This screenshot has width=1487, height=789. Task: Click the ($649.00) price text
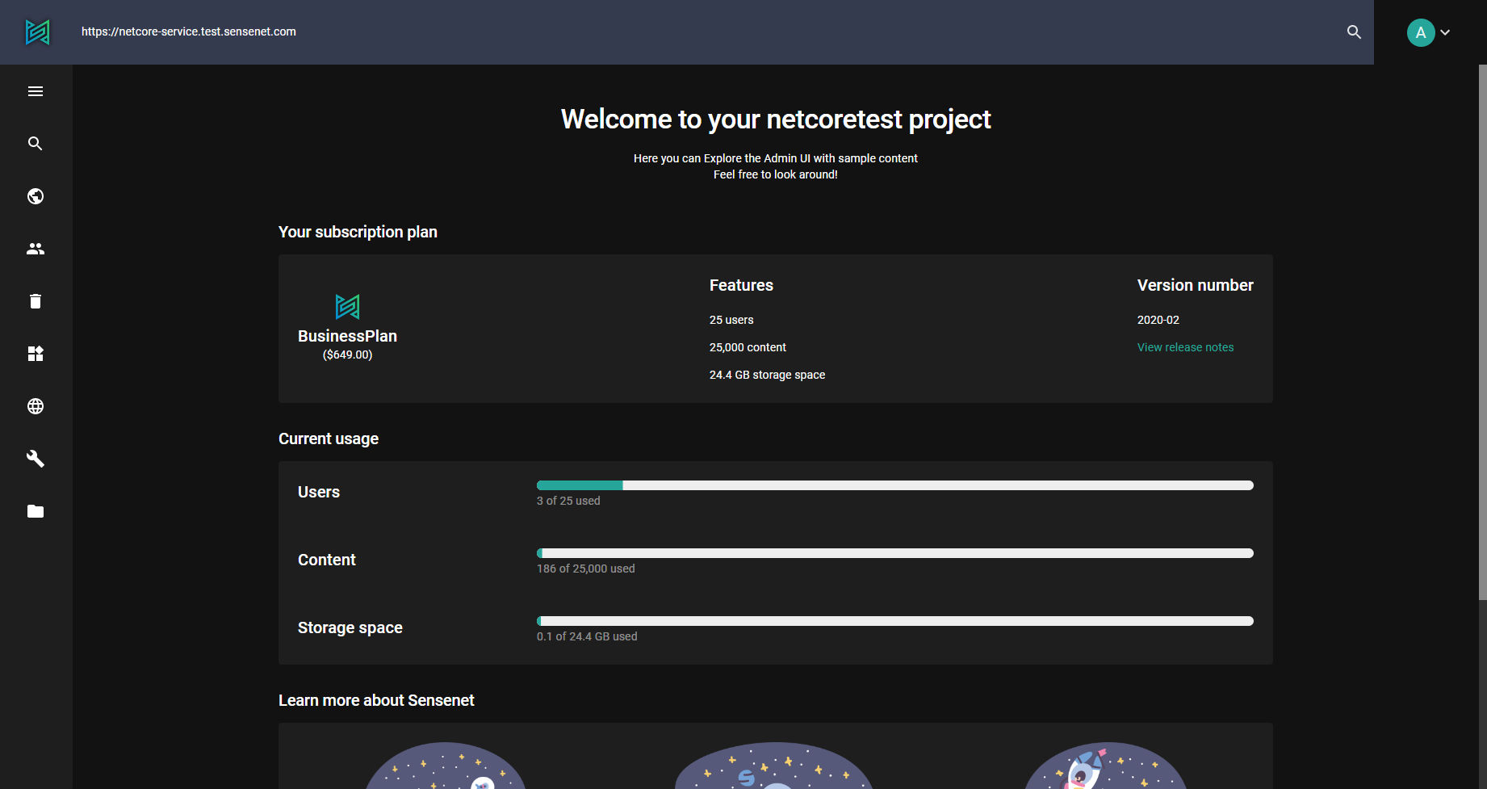[347, 355]
